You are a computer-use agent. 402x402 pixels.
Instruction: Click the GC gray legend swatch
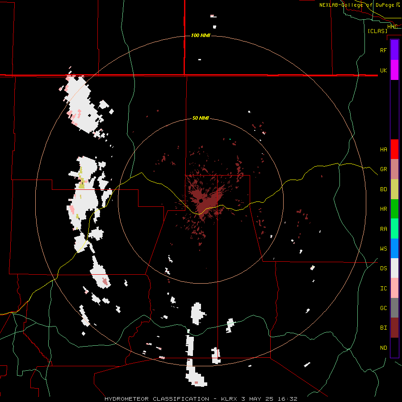click(394, 308)
